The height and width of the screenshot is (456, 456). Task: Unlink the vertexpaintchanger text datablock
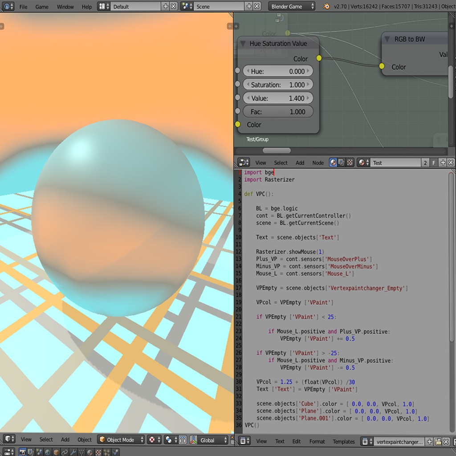446,441
